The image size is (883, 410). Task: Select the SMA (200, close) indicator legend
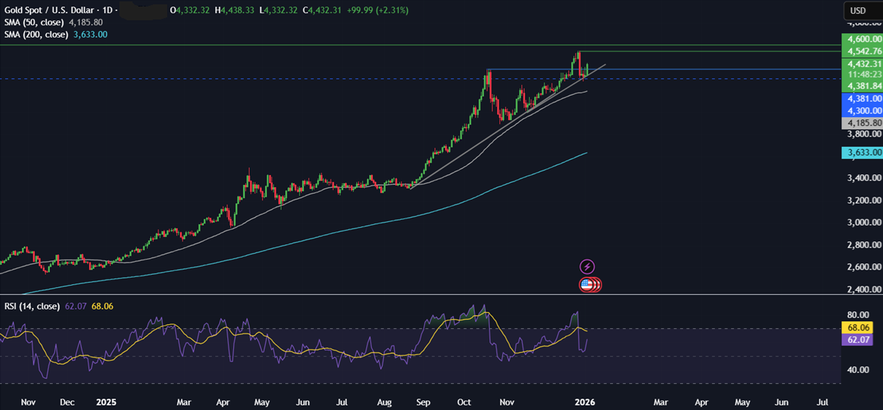click(36, 34)
